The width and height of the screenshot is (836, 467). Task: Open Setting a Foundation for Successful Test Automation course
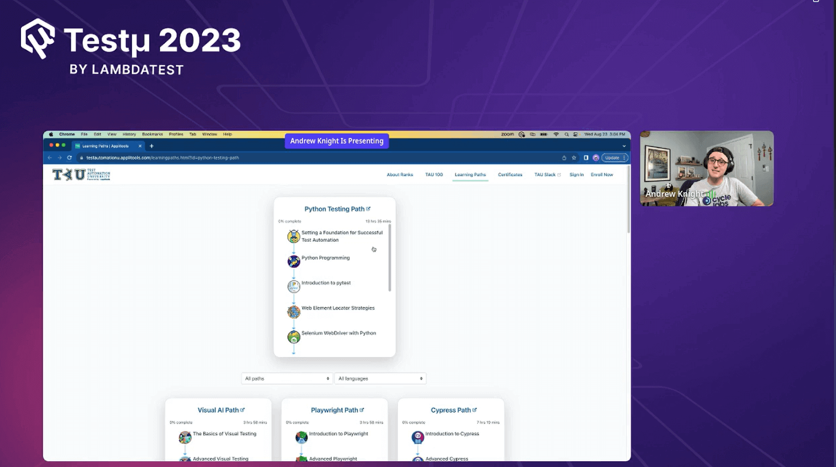[x=342, y=236]
